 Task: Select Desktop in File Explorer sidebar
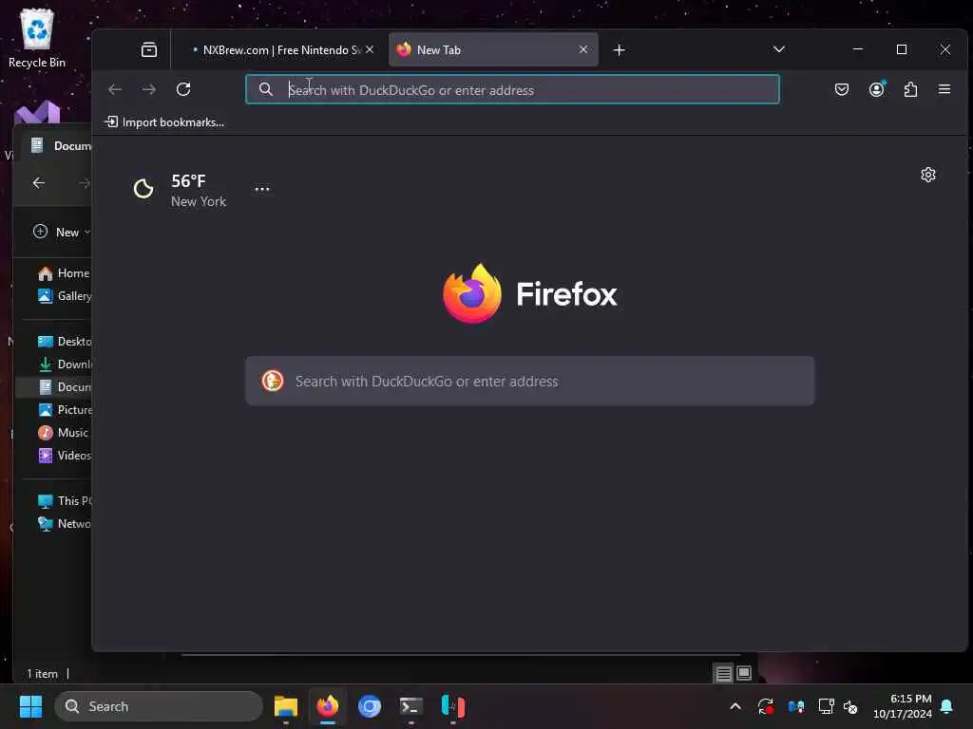65,342
